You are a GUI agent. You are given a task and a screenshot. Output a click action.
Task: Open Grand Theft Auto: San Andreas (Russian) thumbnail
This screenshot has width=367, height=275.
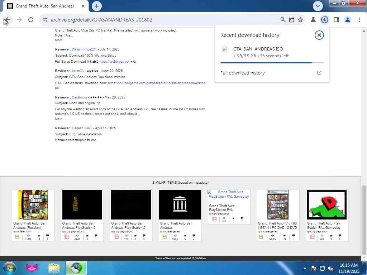coord(33,204)
